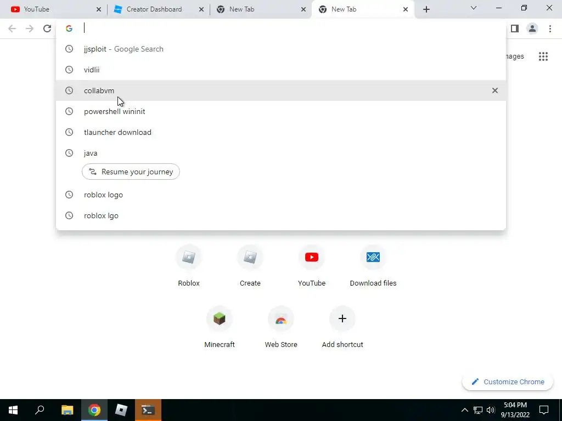The width and height of the screenshot is (562, 421).
Task: Close the YouTube tab
Action: tap(99, 9)
